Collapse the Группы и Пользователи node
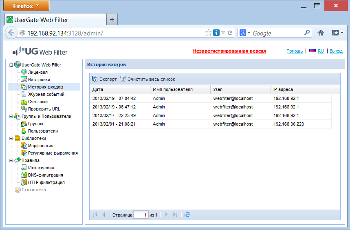350x230 pixels. point(11,116)
